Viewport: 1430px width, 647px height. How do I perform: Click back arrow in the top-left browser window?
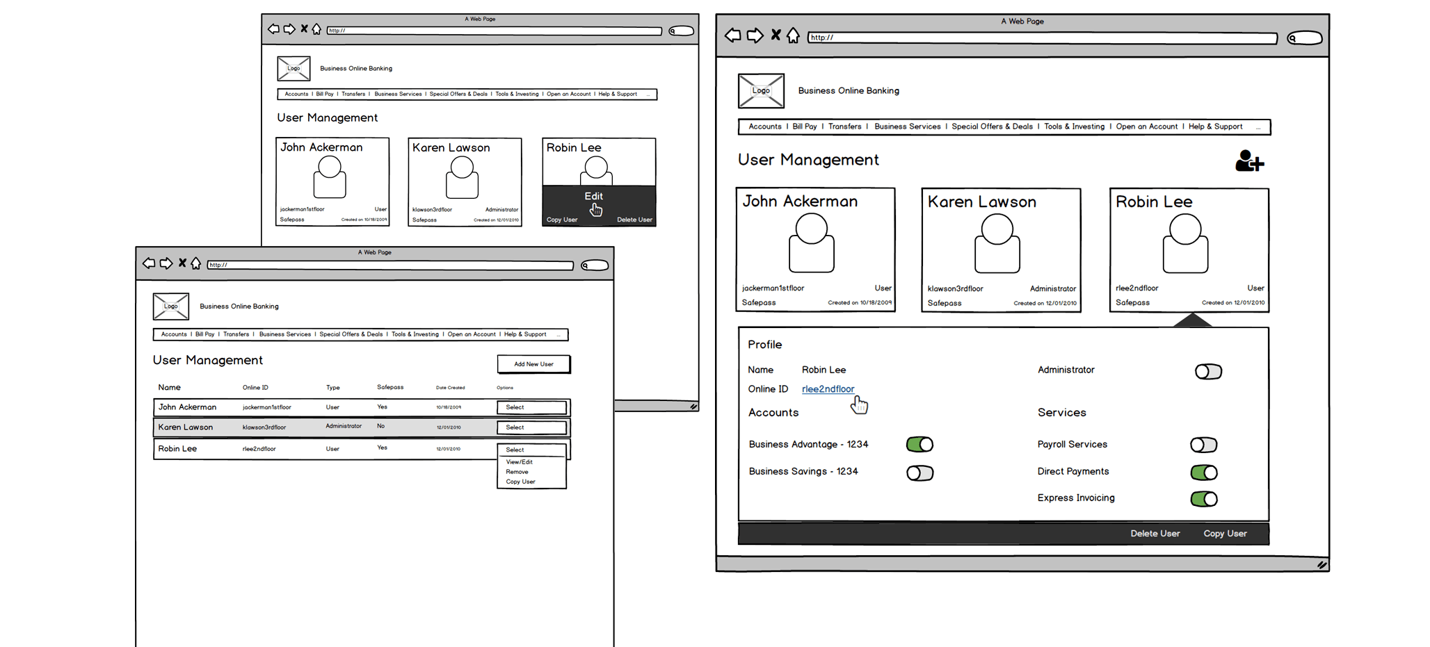click(x=273, y=29)
